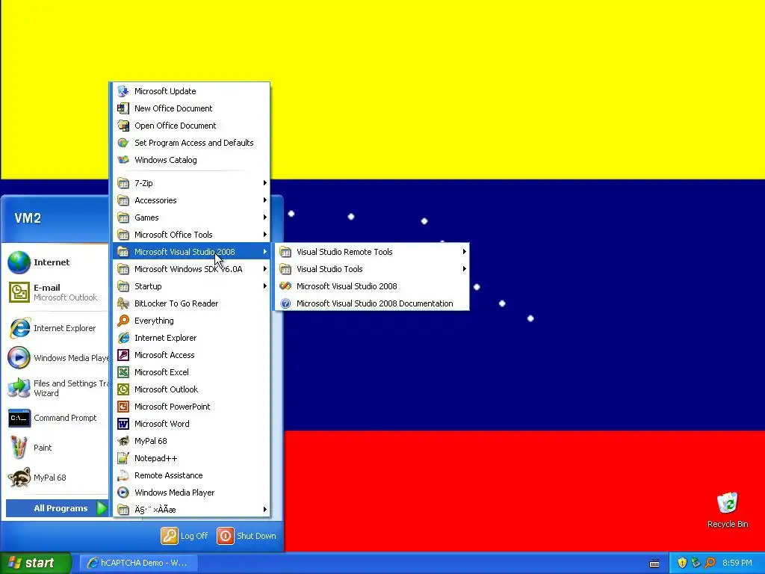Open Microsoft Update from programs list
The image size is (765, 574).
(191, 91)
